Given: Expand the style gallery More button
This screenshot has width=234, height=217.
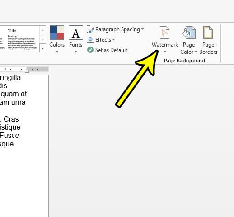Looking at the screenshot, I should (43, 48).
